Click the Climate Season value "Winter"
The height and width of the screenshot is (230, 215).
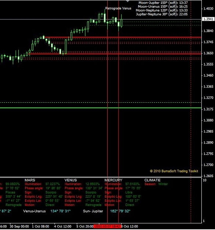pos(163,184)
